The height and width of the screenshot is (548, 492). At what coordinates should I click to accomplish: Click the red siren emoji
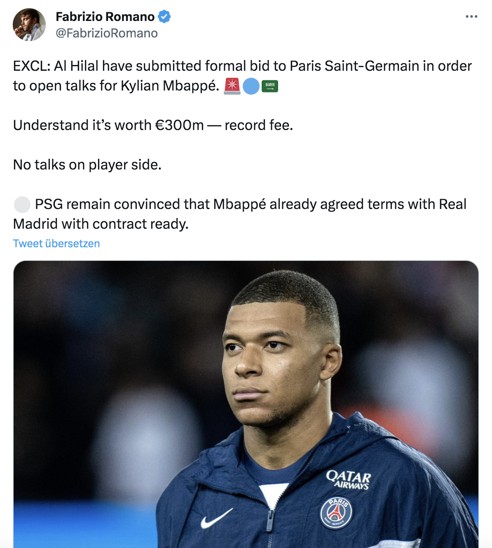point(232,86)
